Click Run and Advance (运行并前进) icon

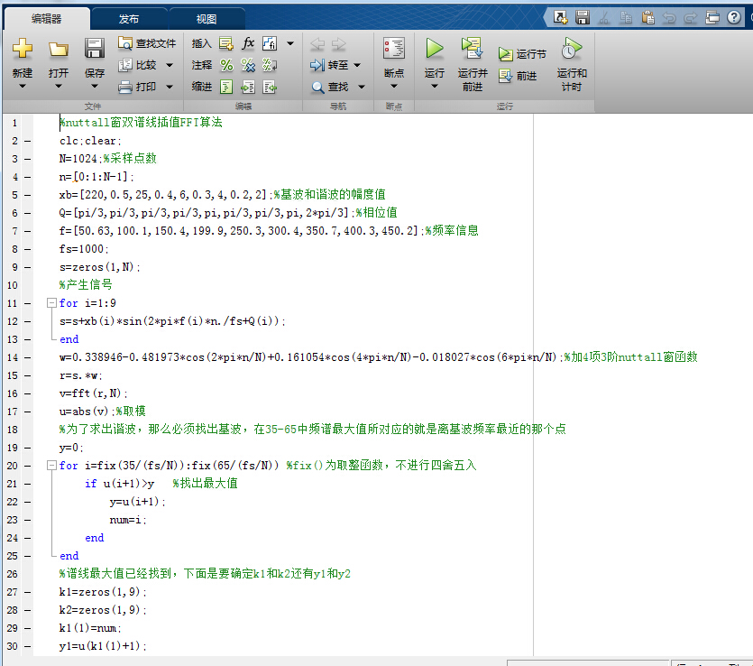click(x=472, y=49)
